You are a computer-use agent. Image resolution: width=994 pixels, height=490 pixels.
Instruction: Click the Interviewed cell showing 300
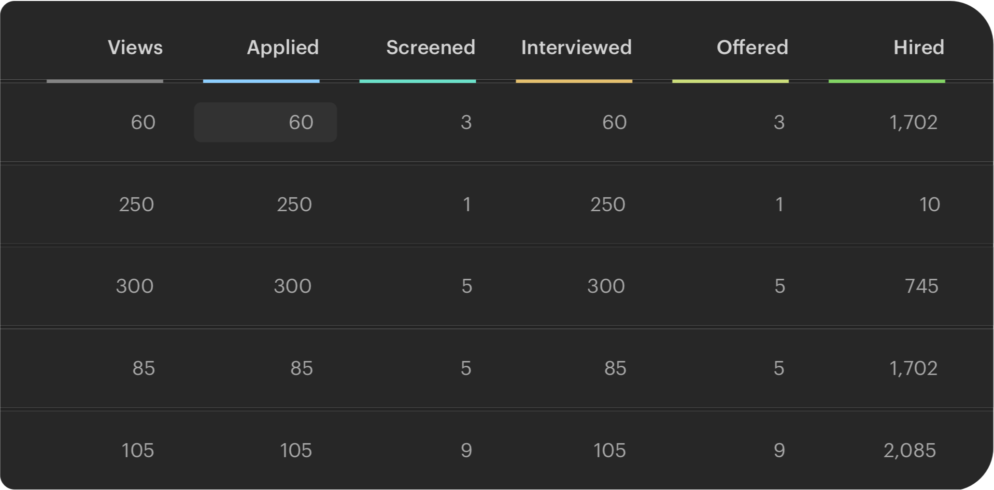(x=606, y=286)
